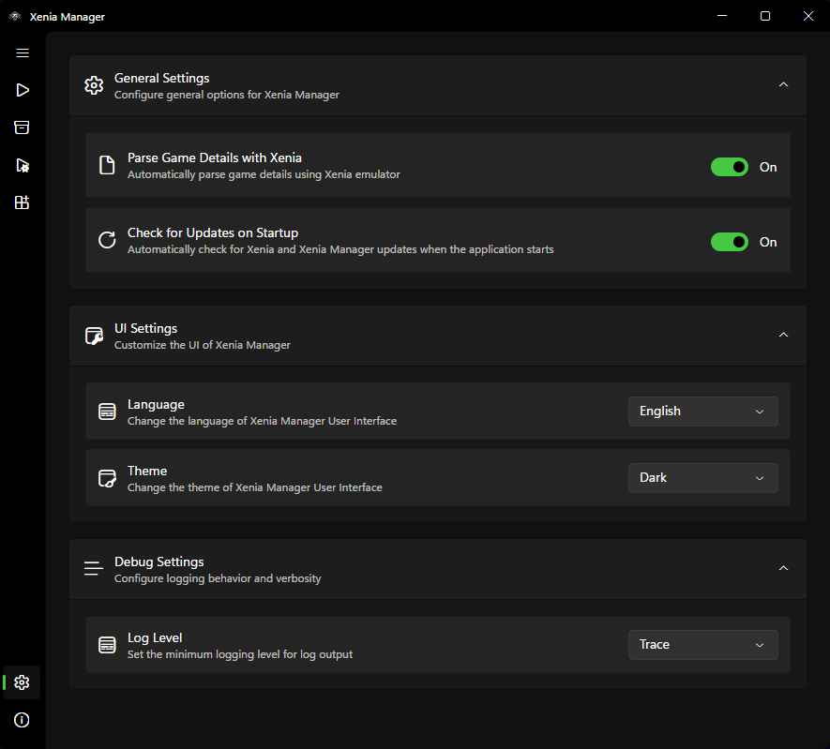Maximize the Xenia Manager window
Viewport: 830px width, 749px height.
765,16
